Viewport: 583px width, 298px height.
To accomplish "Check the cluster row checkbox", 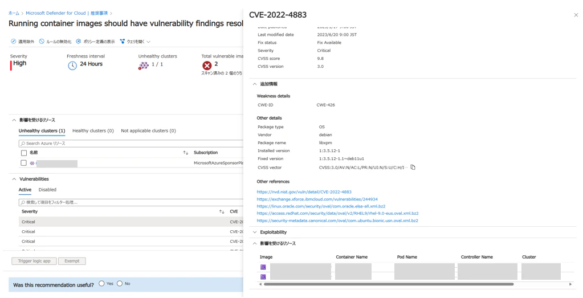I will point(24,163).
